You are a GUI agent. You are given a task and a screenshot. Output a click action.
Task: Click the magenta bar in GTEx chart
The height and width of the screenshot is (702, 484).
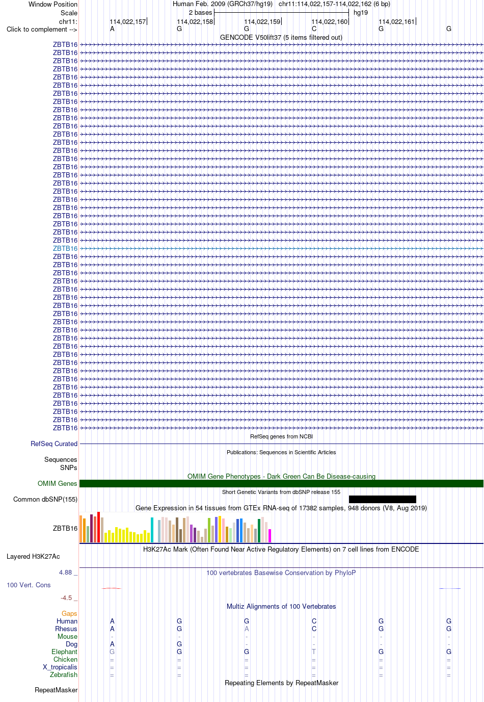pyautogui.click(x=270, y=536)
